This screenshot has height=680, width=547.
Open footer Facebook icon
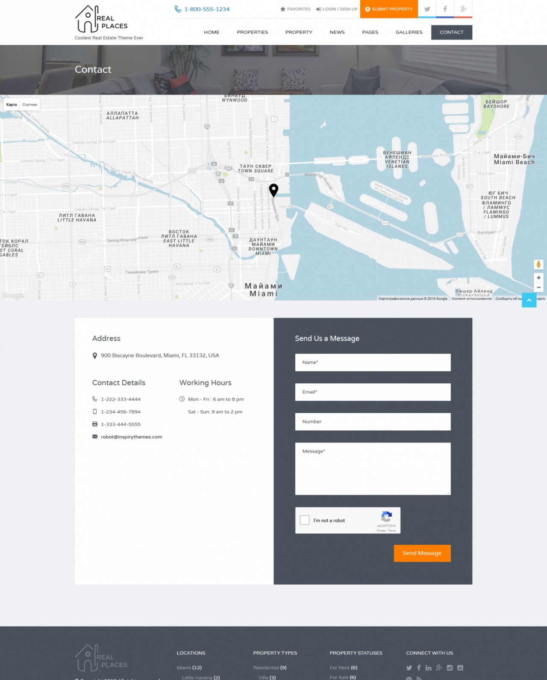419,668
